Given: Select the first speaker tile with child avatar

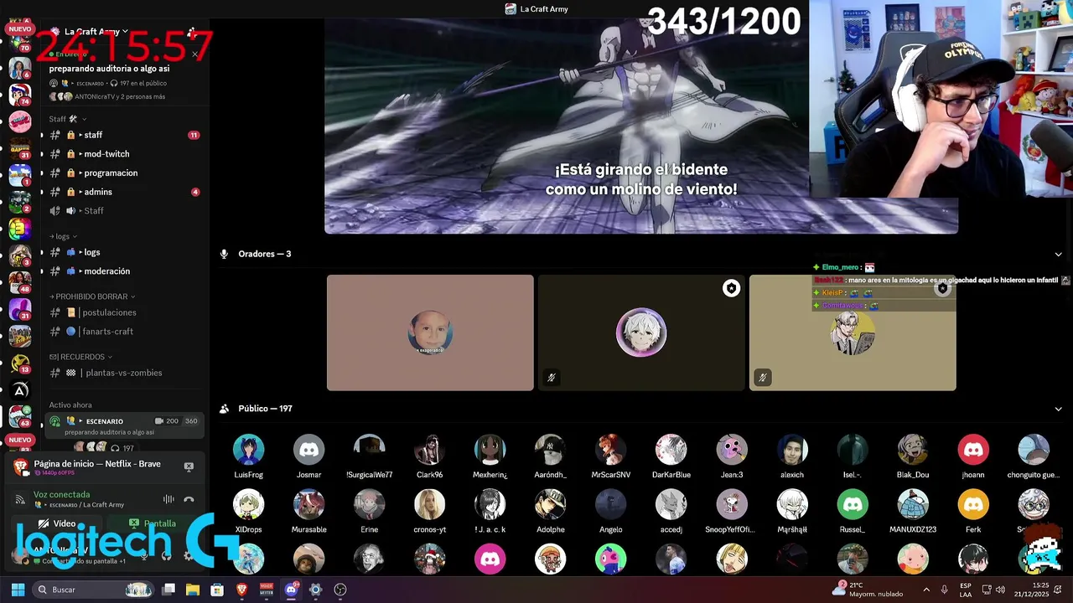Looking at the screenshot, I should click(x=430, y=332).
